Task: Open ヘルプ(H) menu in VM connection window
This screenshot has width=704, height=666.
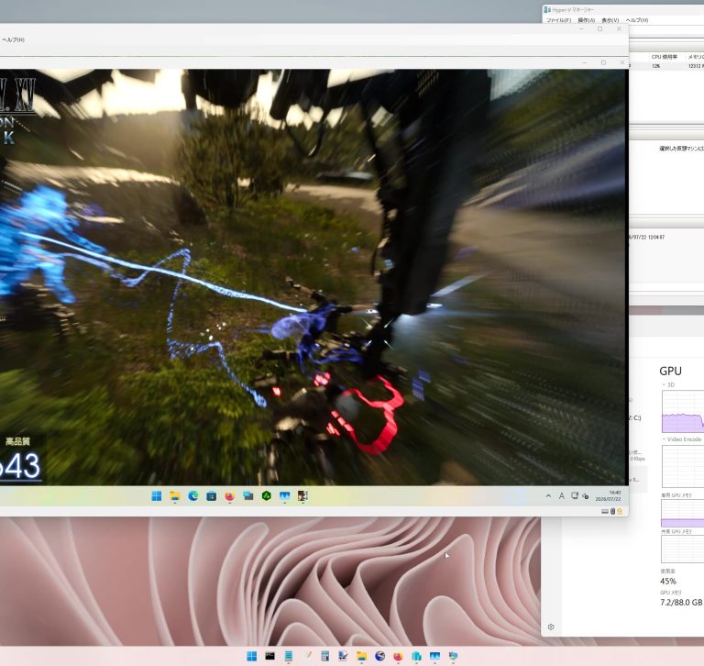Action: pyautogui.click(x=13, y=39)
